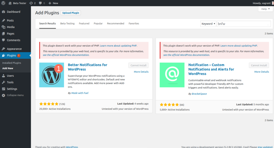This screenshot has height=148, width=274.
Task: Click the WordPress logo in admin bar
Action: pyautogui.click(x=3, y=3)
